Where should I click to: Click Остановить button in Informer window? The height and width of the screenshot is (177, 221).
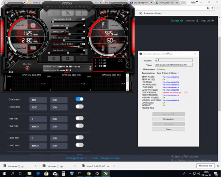[x=168, y=119]
